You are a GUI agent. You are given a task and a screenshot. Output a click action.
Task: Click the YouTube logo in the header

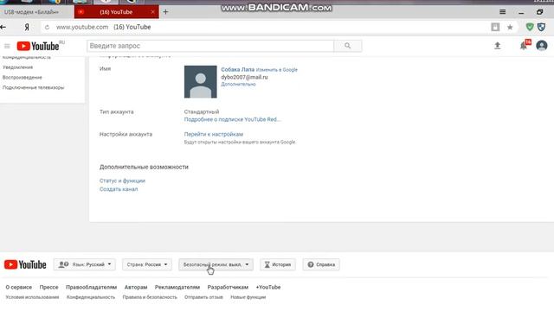coord(38,46)
